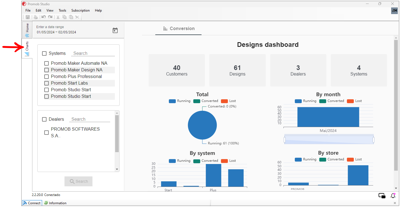The width and height of the screenshot is (400, 207).
Task: Click the screen display icon in status bar
Action: (x=382, y=196)
